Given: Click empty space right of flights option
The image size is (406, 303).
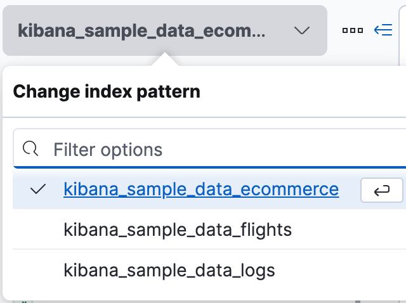Looking at the screenshot, I should coord(349,229).
